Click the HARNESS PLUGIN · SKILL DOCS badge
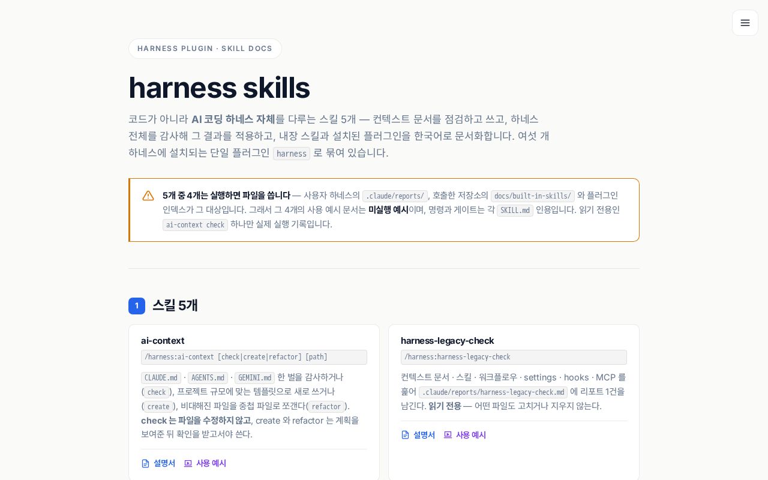Screen dimensions: 768x480 205,49
